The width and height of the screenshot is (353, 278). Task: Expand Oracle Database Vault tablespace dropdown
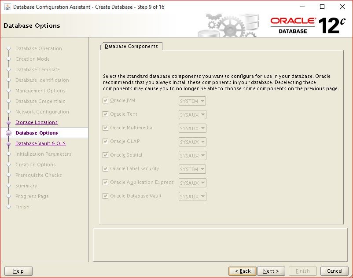click(192, 196)
